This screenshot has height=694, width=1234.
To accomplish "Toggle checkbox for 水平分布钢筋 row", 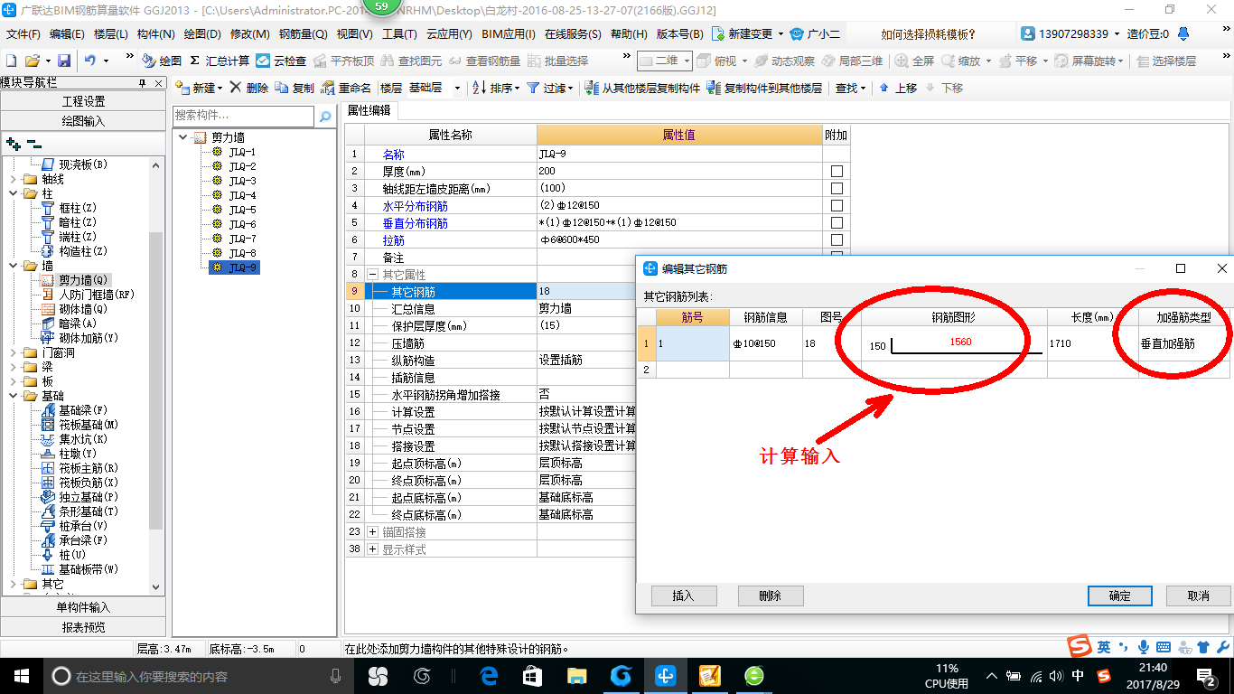I will pos(837,205).
